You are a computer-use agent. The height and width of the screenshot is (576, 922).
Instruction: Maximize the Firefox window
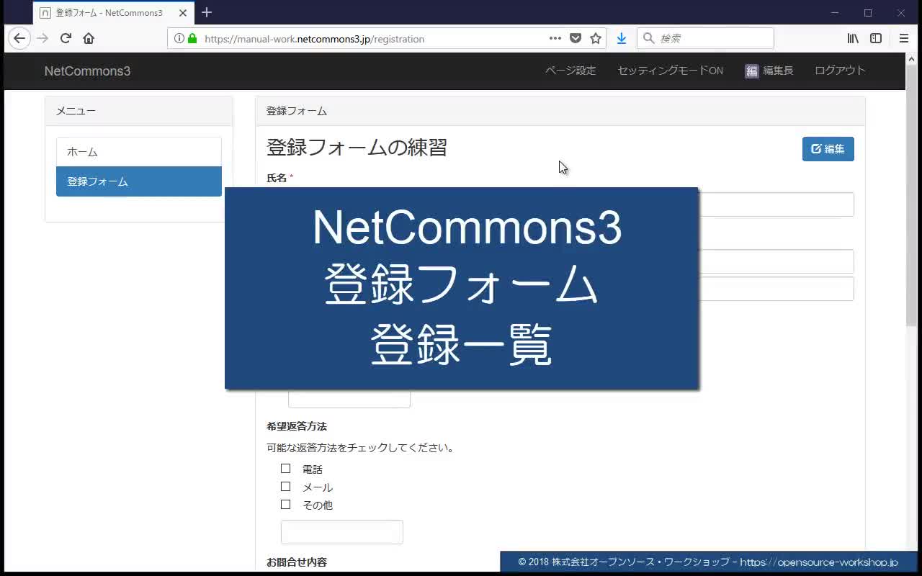coord(868,13)
